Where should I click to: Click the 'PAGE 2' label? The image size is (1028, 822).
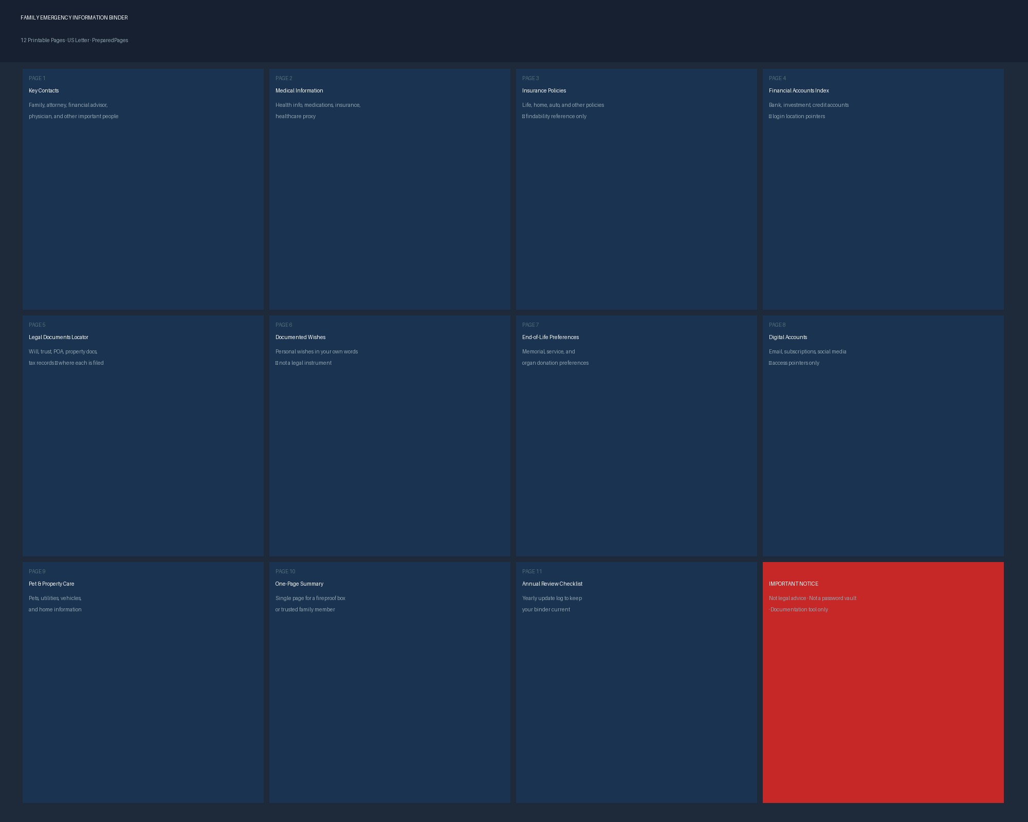(x=284, y=78)
